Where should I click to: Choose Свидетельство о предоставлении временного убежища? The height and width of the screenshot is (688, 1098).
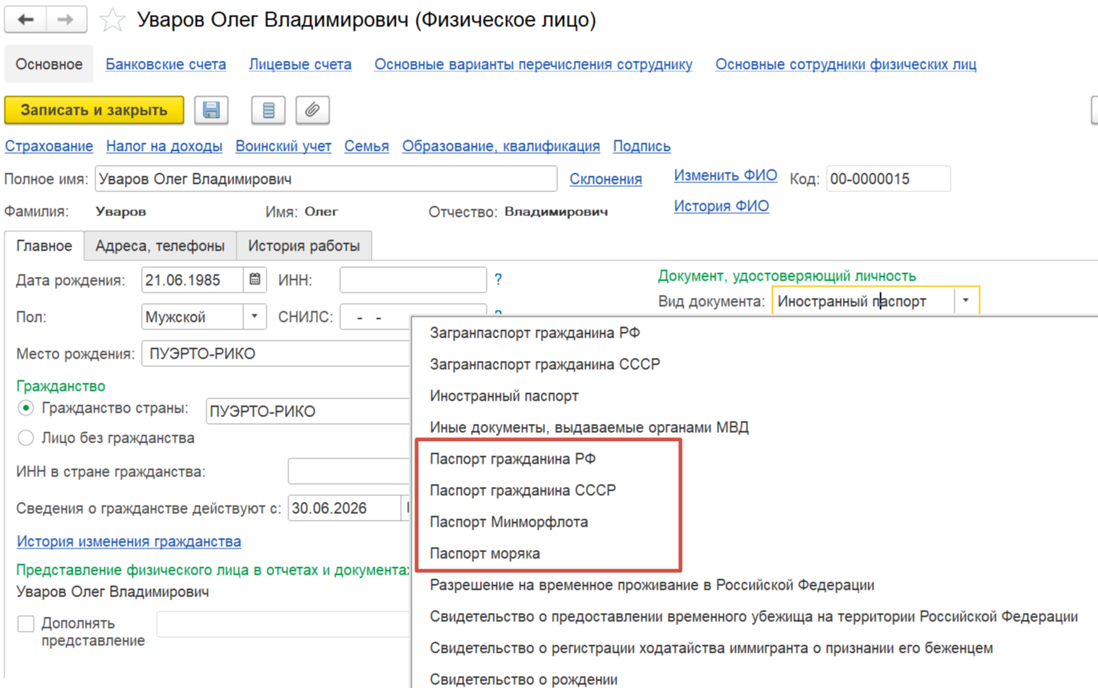pyautogui.click(x=756, y=616)
